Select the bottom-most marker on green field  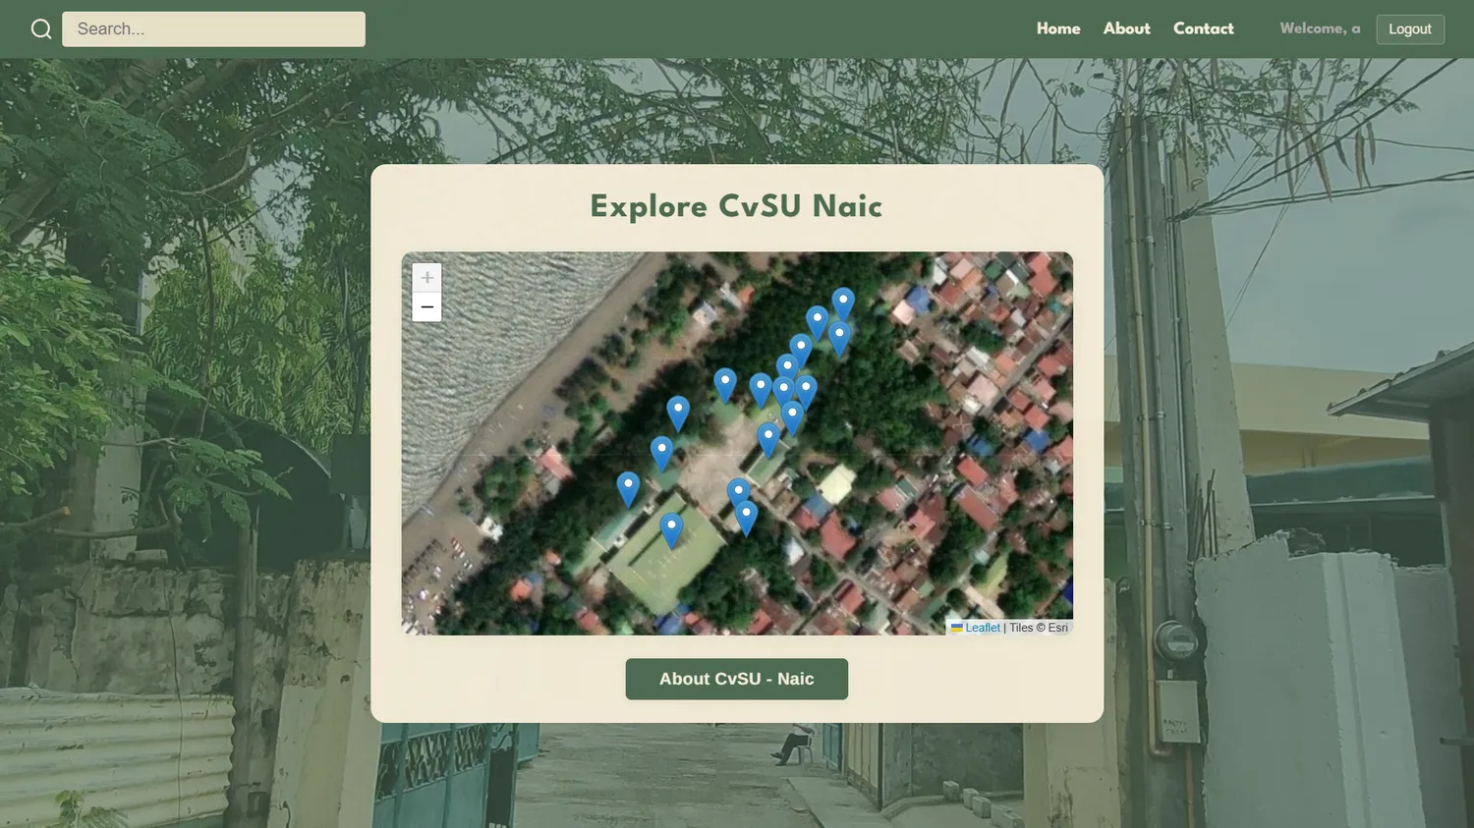click(671, 530)
